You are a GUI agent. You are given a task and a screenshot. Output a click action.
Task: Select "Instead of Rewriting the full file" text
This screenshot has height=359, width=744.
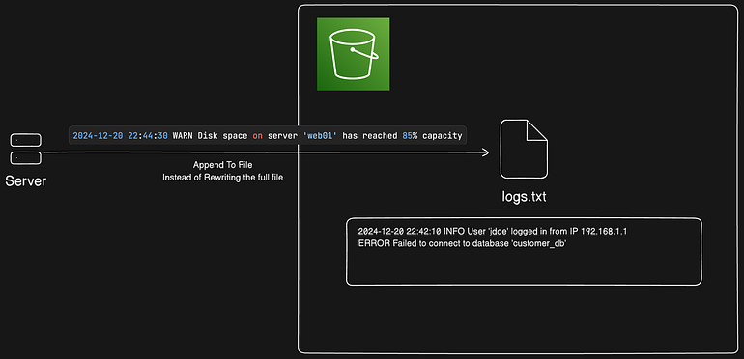point(222,178)
